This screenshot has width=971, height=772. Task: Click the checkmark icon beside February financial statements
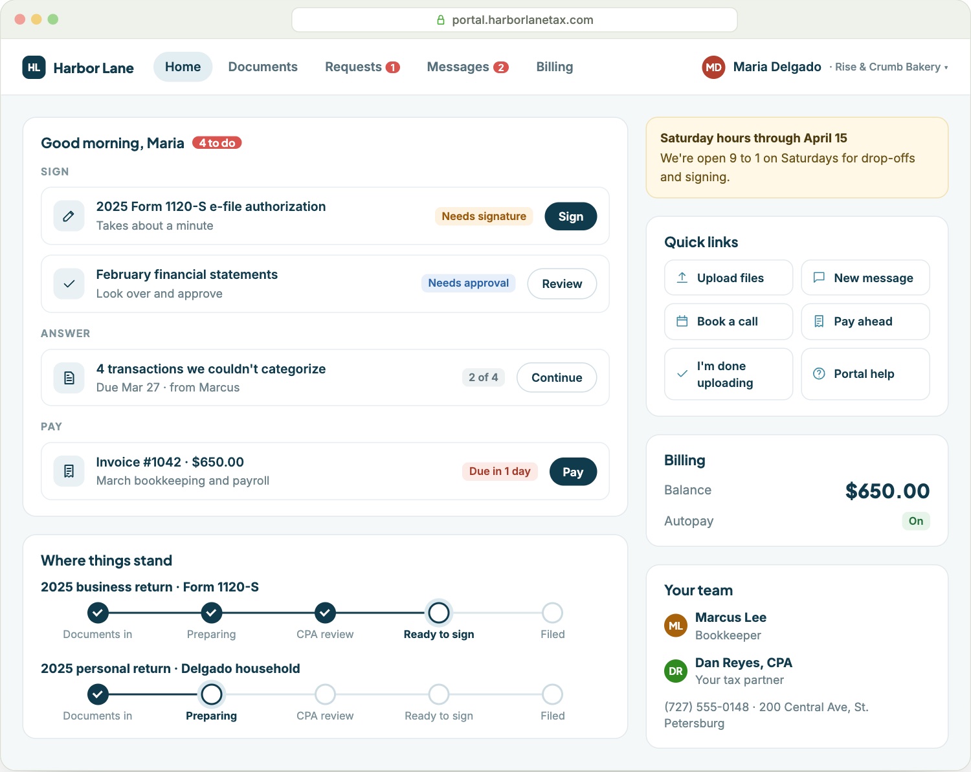[69, 283]
